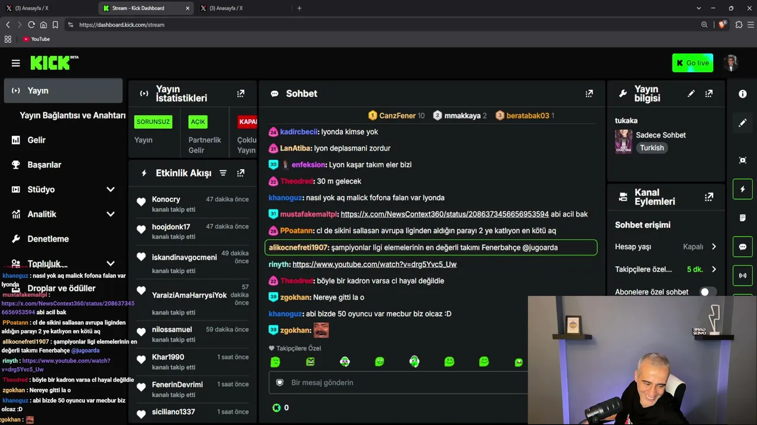Click the Turkish language tag
Viewport: 757px width, 425px height.
(x=652, y=148)
